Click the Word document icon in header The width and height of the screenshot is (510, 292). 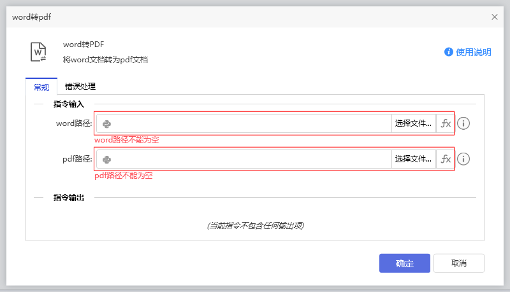tap(39, 52)
